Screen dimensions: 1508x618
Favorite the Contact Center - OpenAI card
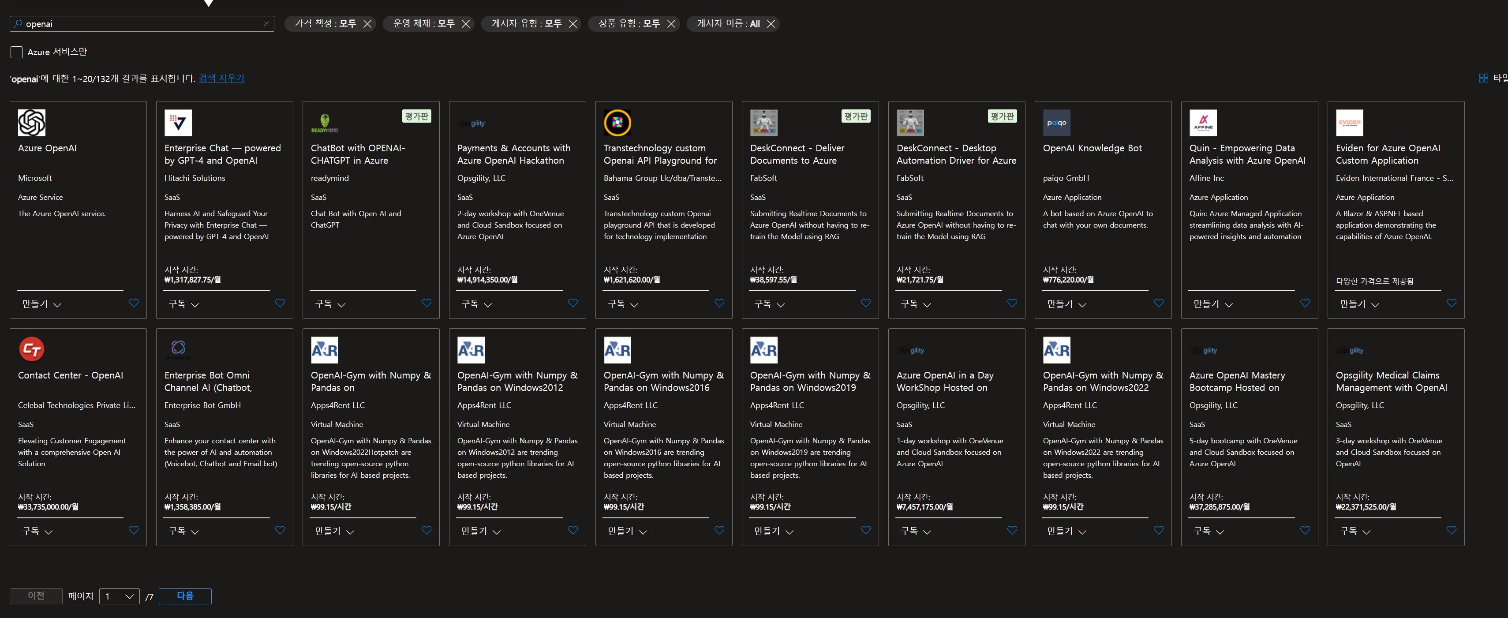[x=134, y=530]
